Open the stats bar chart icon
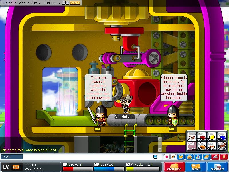Viewport: 229px width, 172px height. click(198, 157)
